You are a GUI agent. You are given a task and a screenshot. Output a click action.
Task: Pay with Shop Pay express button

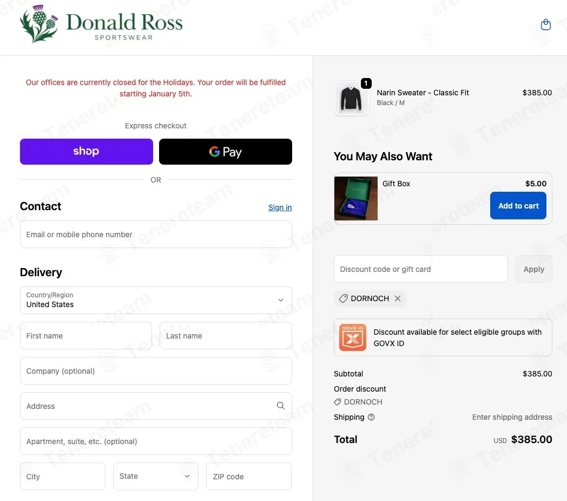pos(87,152)
